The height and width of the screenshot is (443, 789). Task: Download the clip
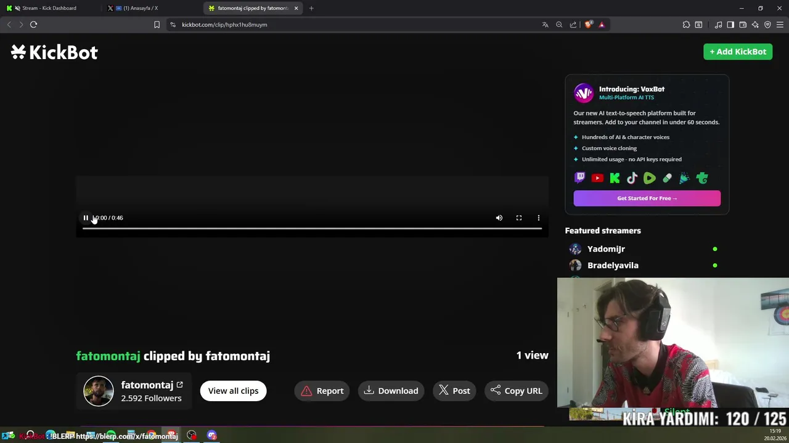(391, 391)
